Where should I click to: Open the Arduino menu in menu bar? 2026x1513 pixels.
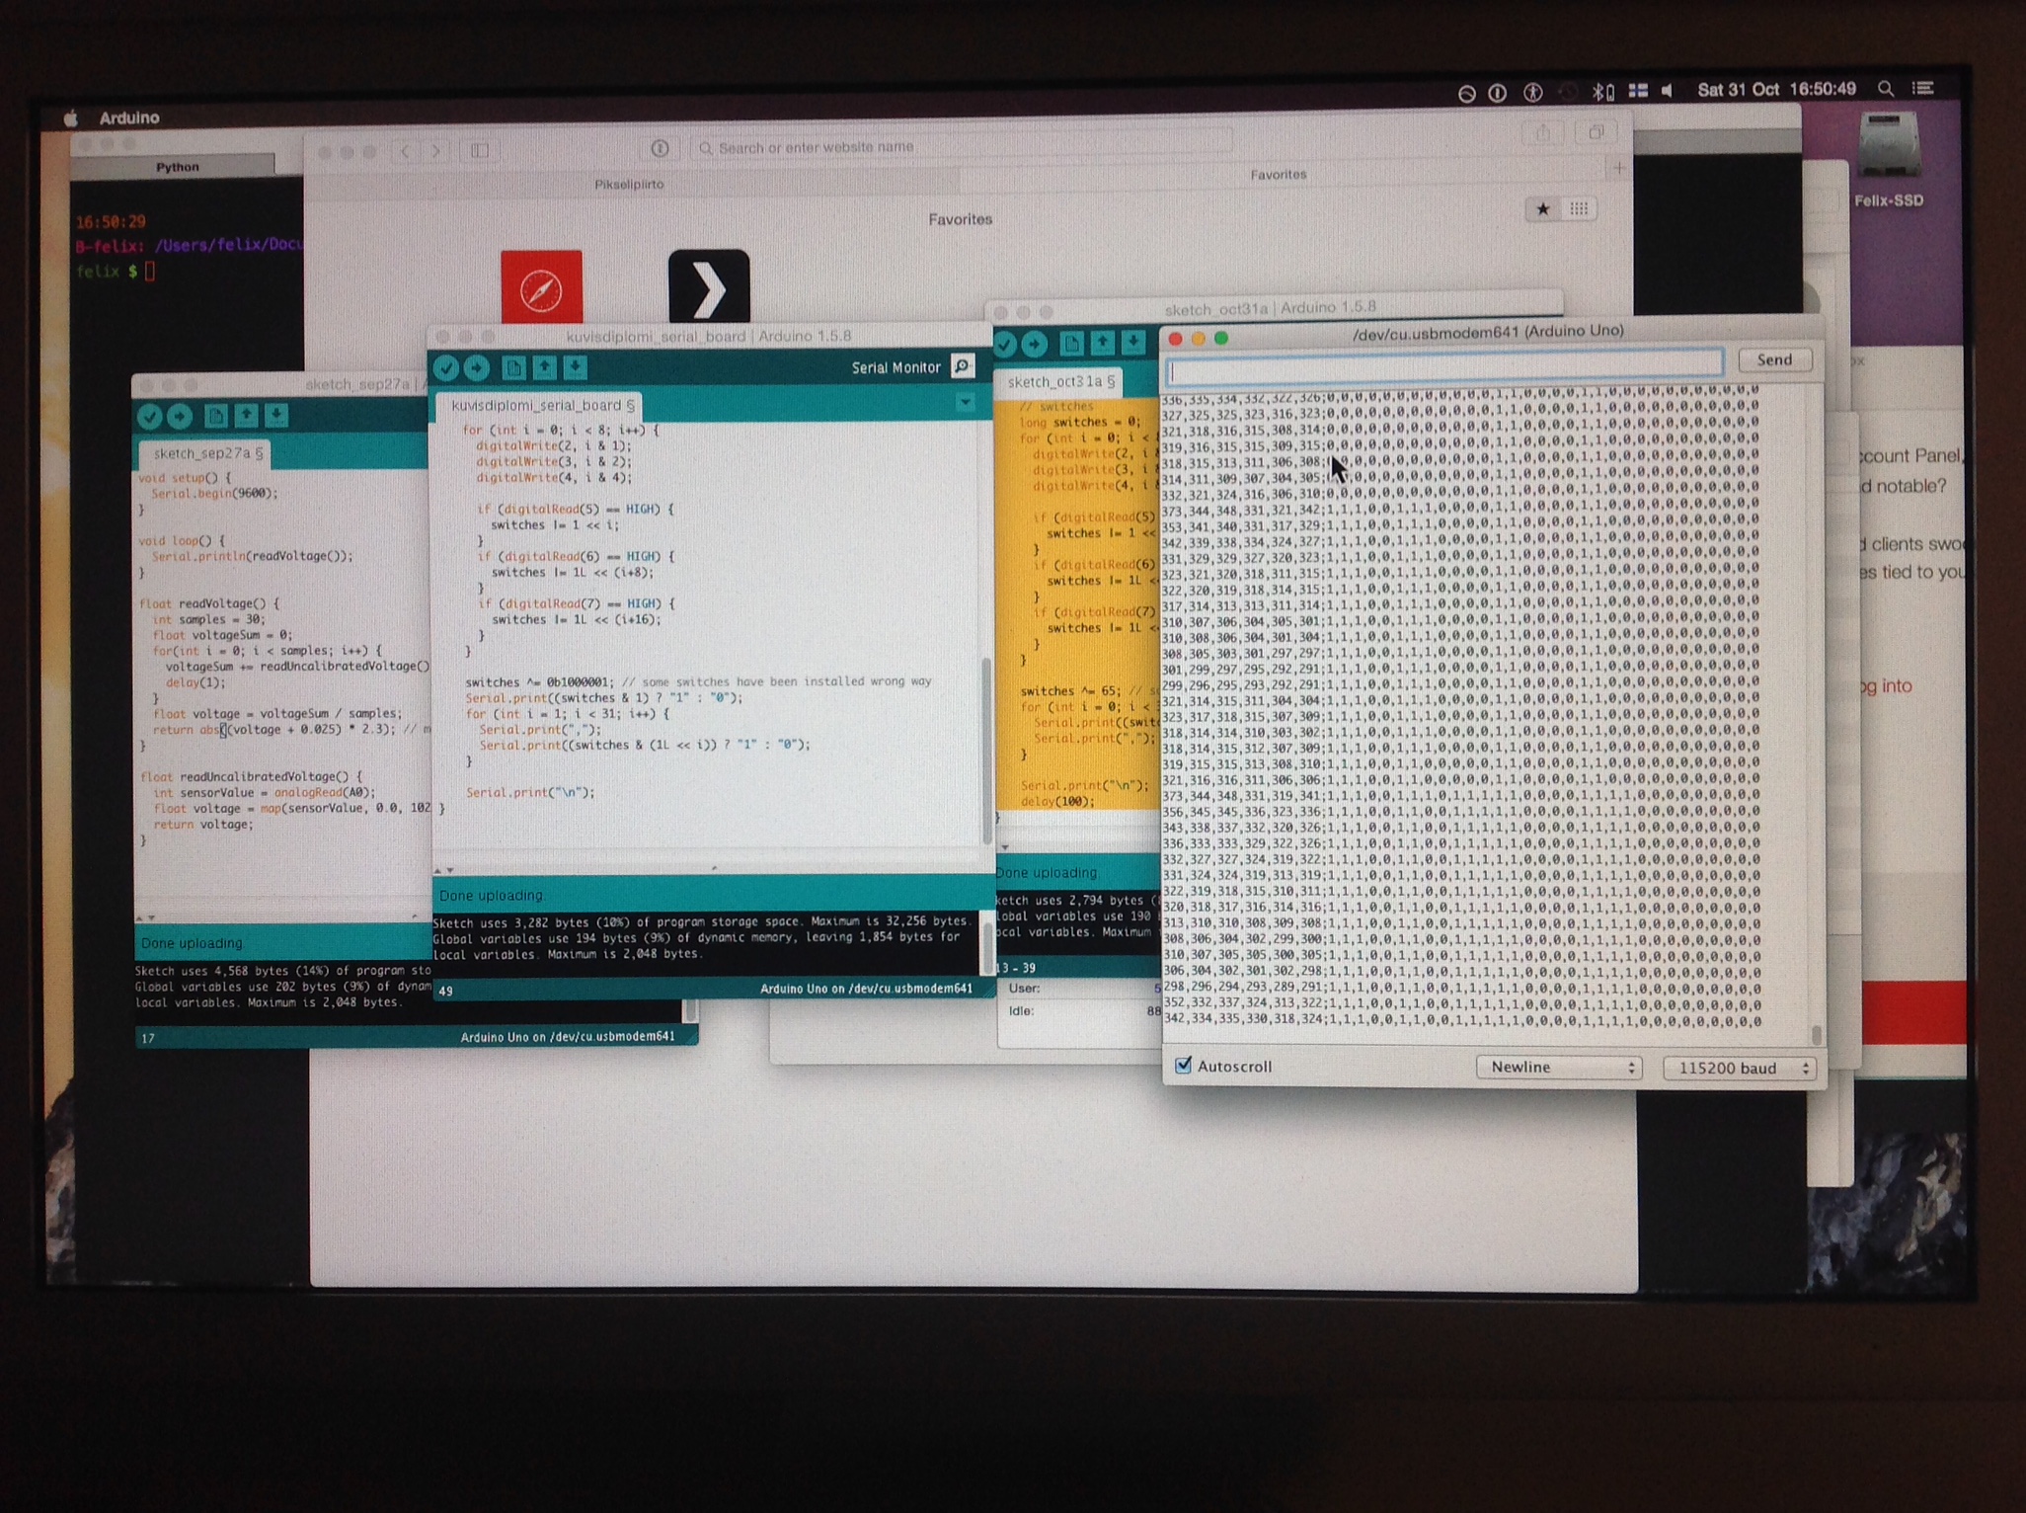129,118
